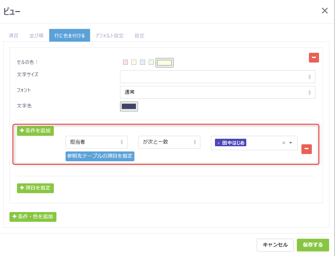Close the ビュー dialog with X icon
The image size is (335, 256).
click(325, 11)
